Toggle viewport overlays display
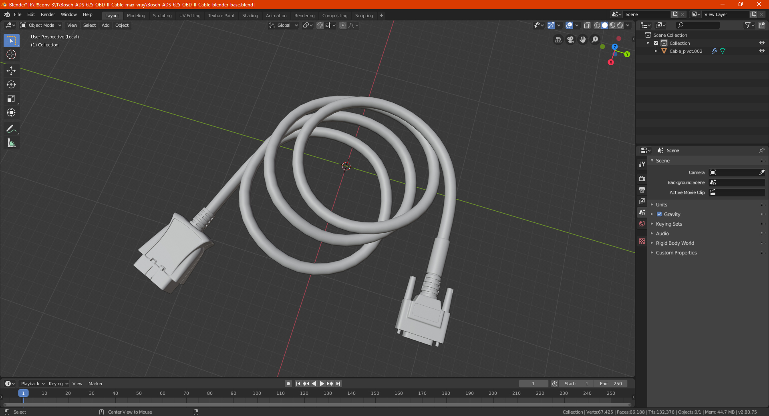Viewport: 769px width, 416px height. [x=569, y=25]
